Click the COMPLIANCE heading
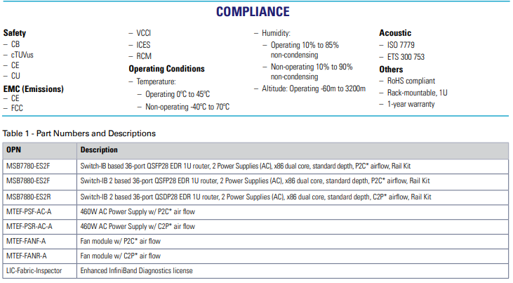The image size is (513, 283). click(253, 12)
